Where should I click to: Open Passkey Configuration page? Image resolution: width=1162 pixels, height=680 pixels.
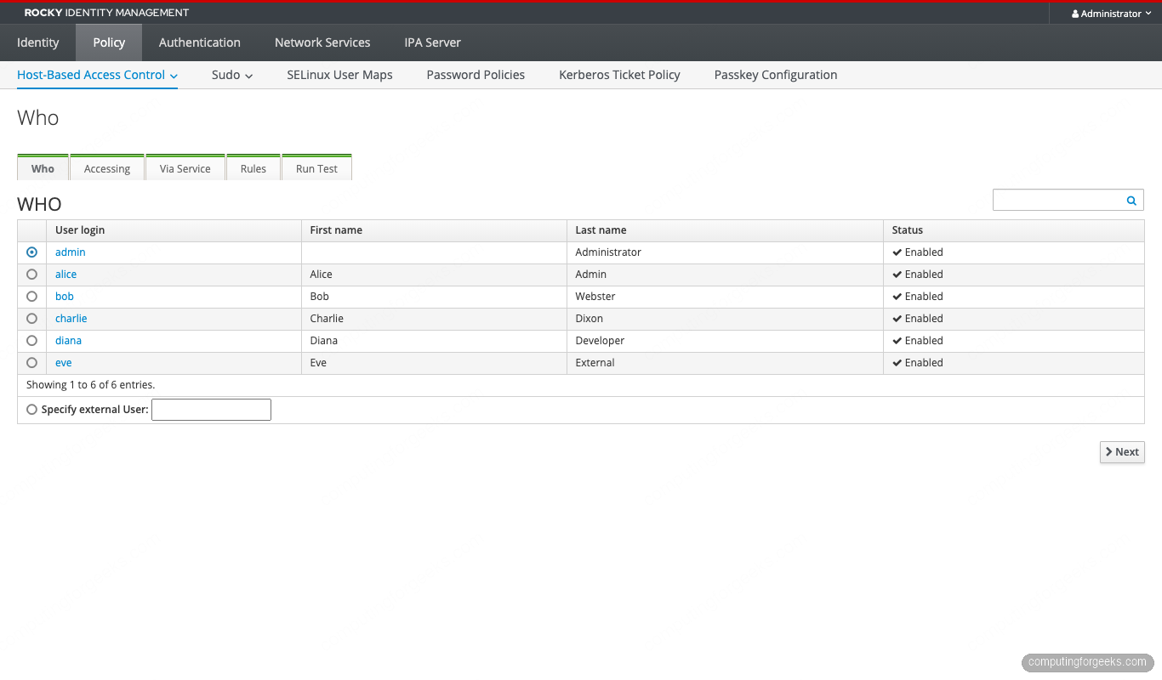776,75
